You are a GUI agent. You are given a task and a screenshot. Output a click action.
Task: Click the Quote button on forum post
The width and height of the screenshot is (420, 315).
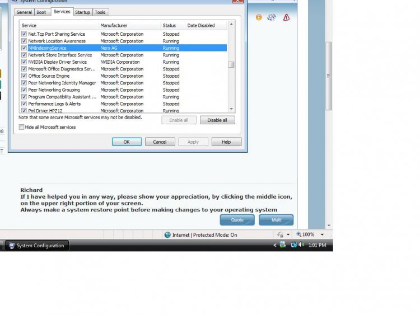pos(237,220)
